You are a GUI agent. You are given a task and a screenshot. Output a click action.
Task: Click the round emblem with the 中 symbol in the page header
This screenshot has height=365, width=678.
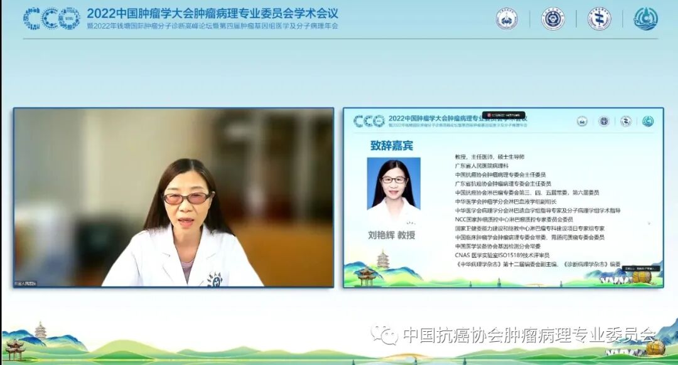click(x=600, y=19)
